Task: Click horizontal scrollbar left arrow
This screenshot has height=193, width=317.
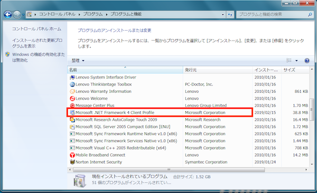Action: (x=70, y=170)
